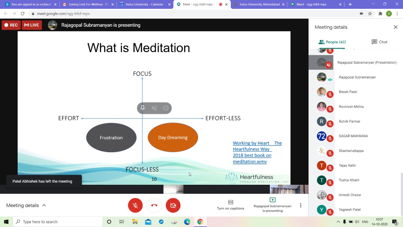Open Rajagopal Subramanyan is presenting options
Screen dimensions: 403x227
272,205
